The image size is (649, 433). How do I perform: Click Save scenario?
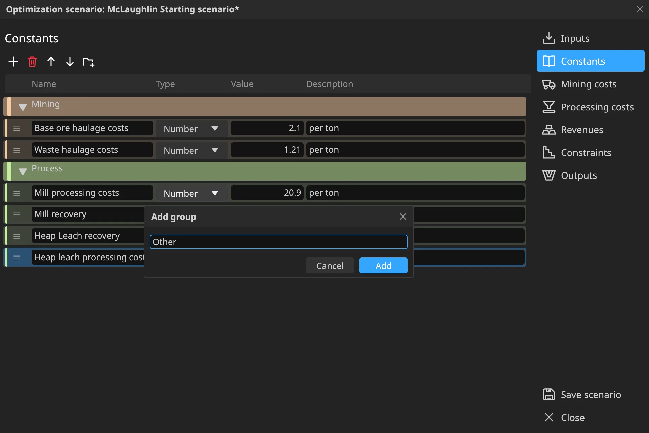click(x=591, y=395)
